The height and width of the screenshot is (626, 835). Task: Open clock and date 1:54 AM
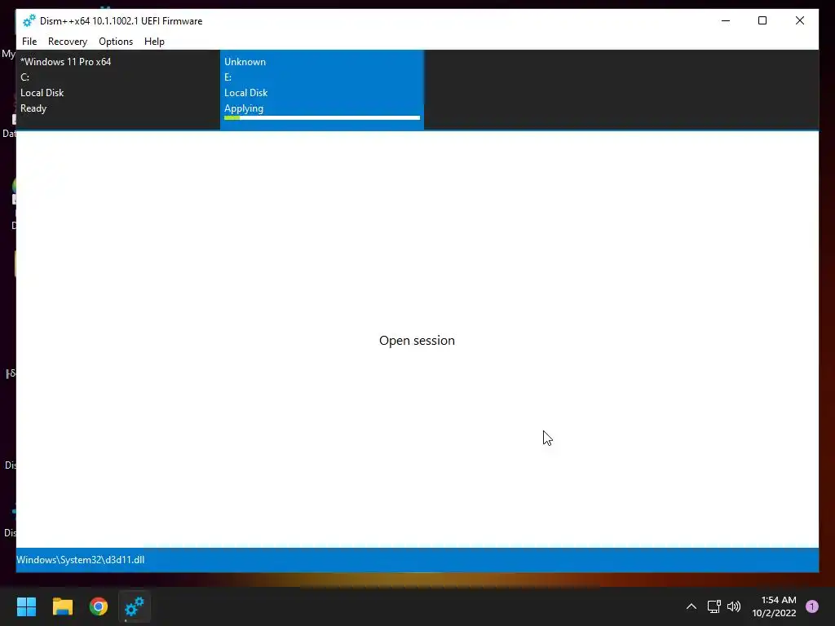775,606
